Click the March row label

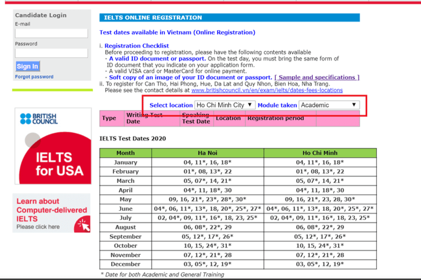126,181
